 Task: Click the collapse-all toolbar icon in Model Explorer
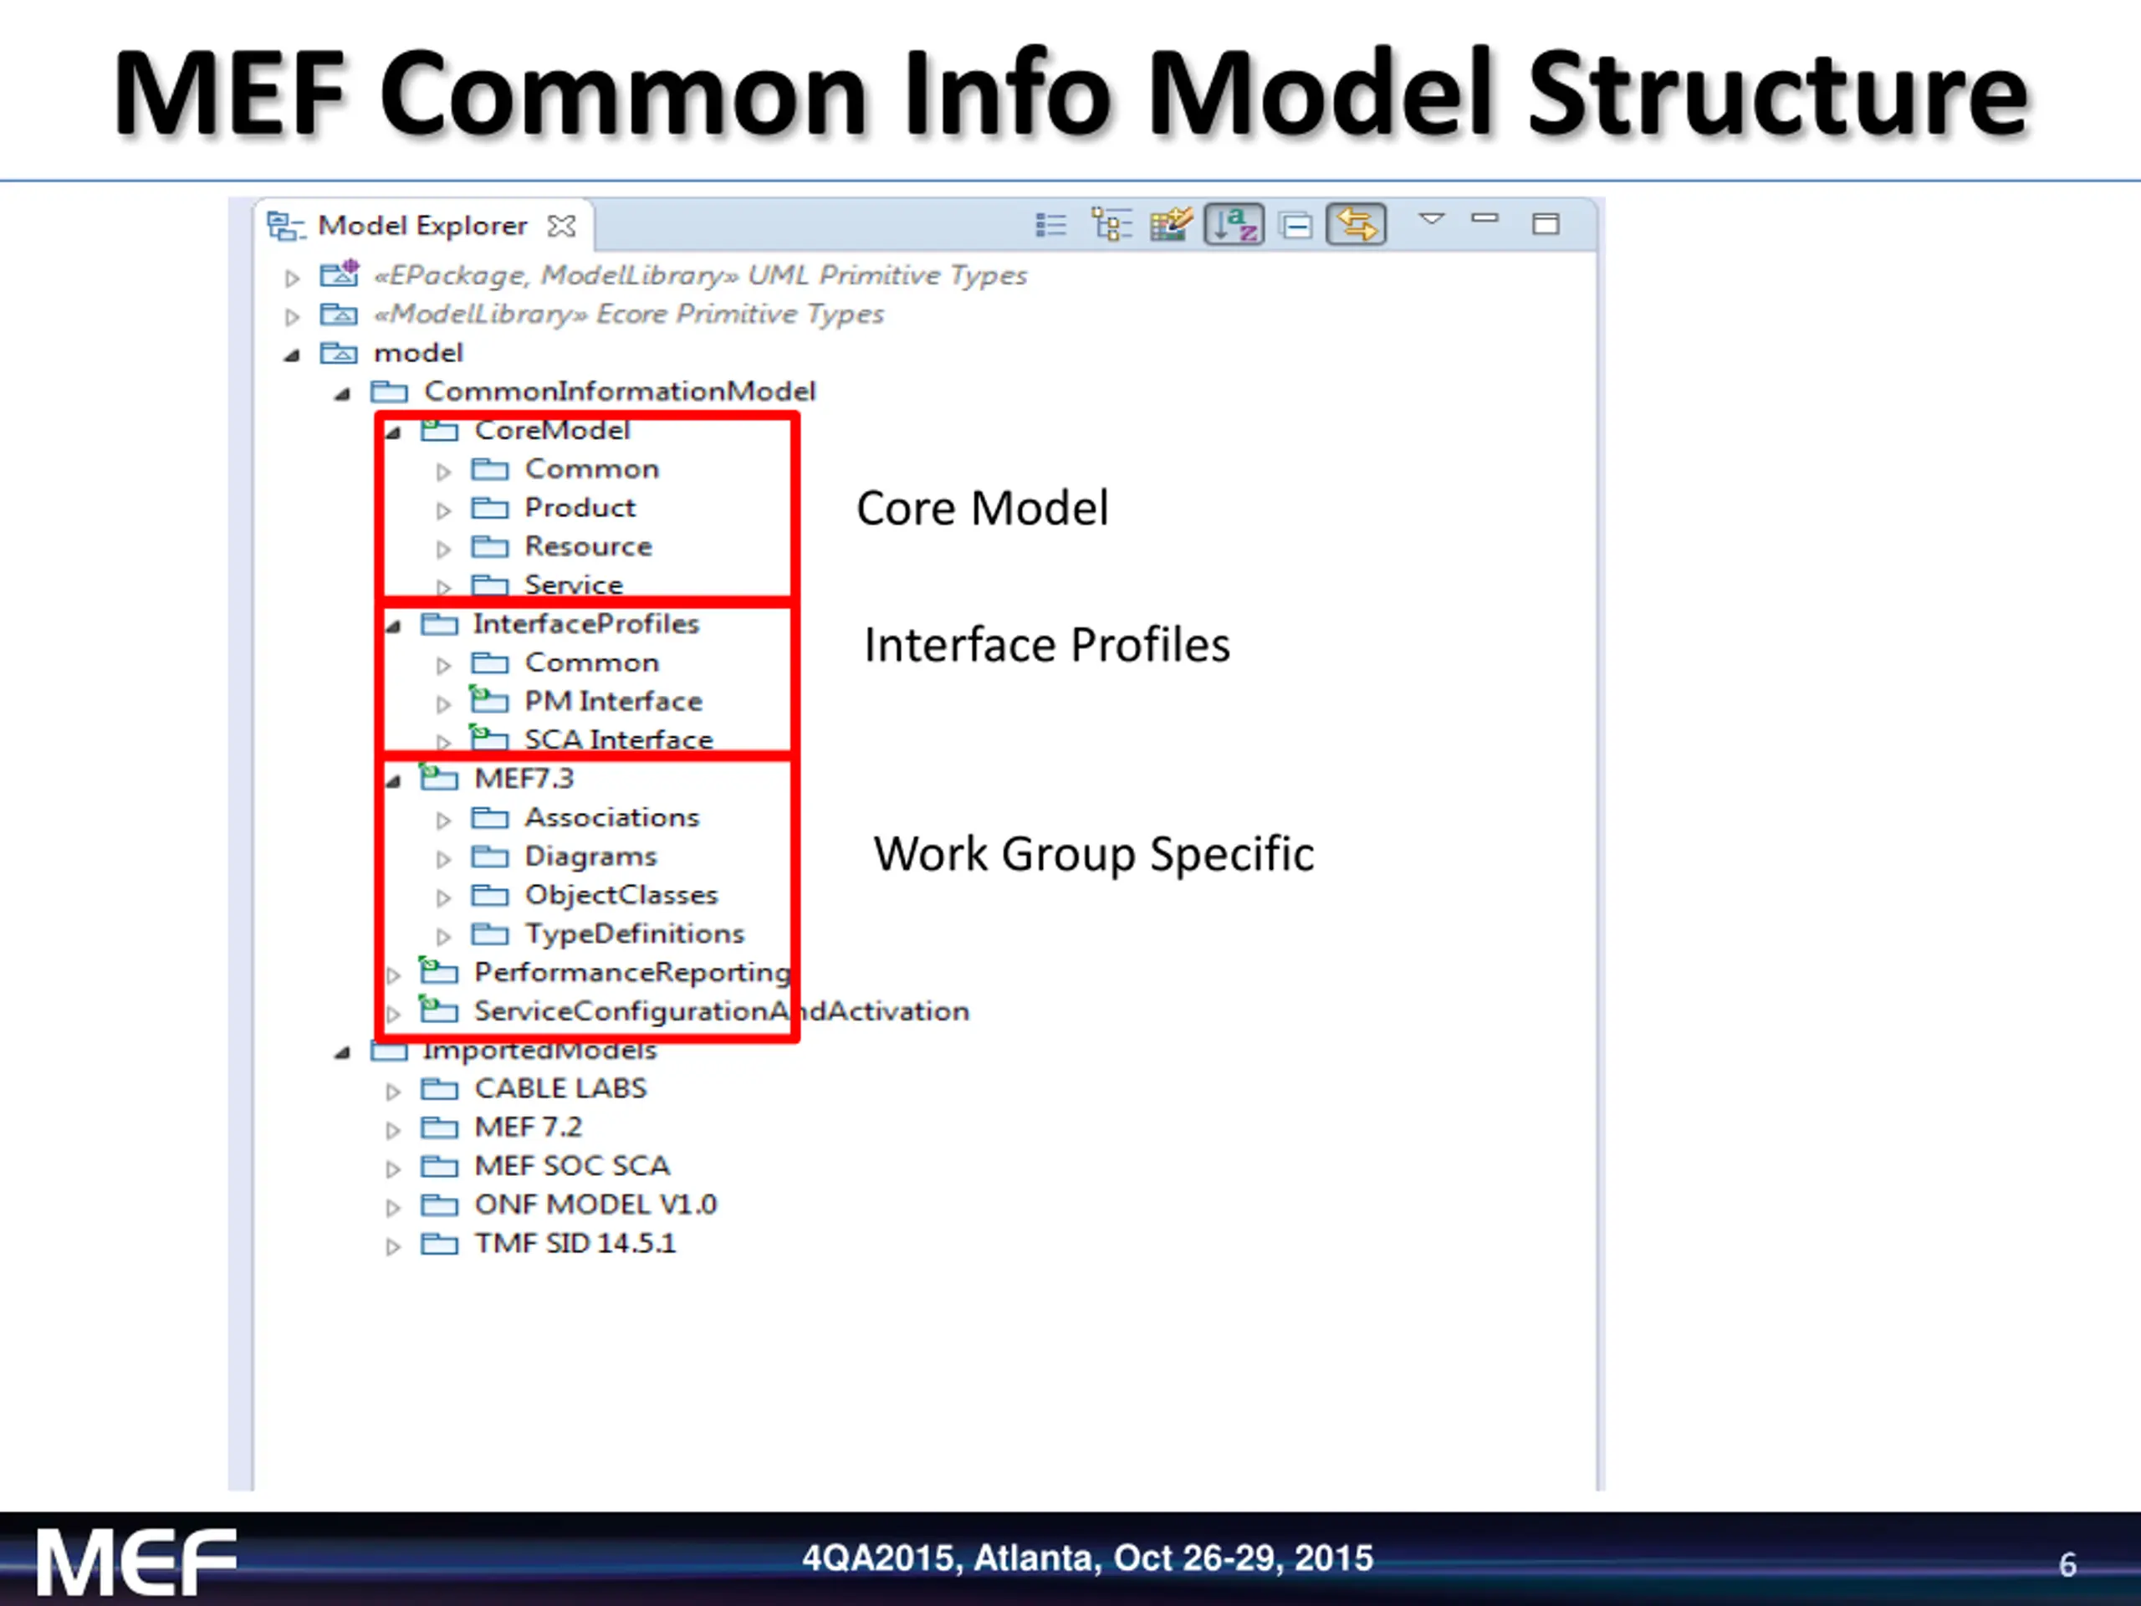(x=1295, y=226)
